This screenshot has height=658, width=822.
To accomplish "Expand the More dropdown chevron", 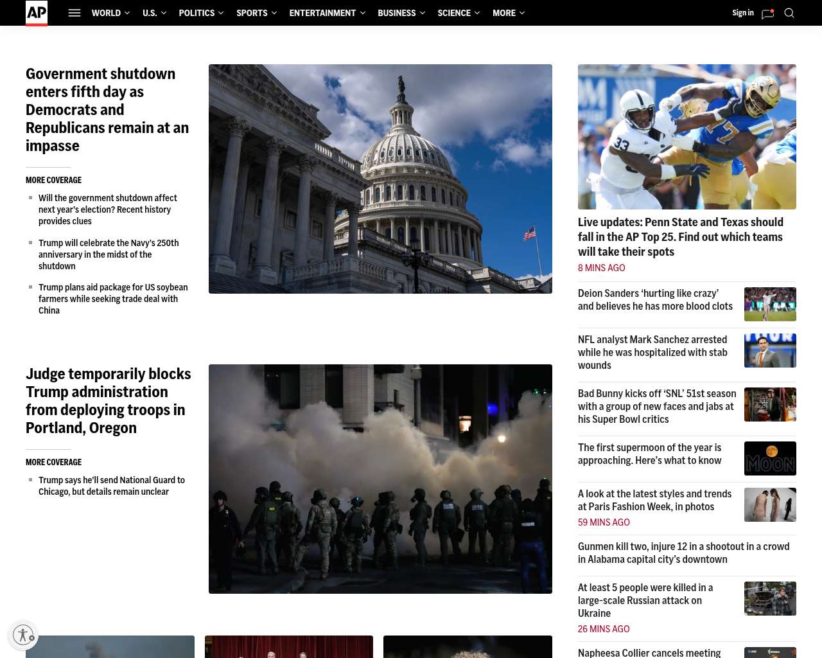I will pyautogui.click(x=522, y=13).
